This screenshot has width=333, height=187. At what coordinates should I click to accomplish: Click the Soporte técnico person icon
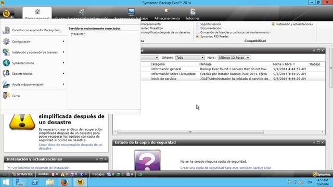pyautogui.click(x=6, y=73)
